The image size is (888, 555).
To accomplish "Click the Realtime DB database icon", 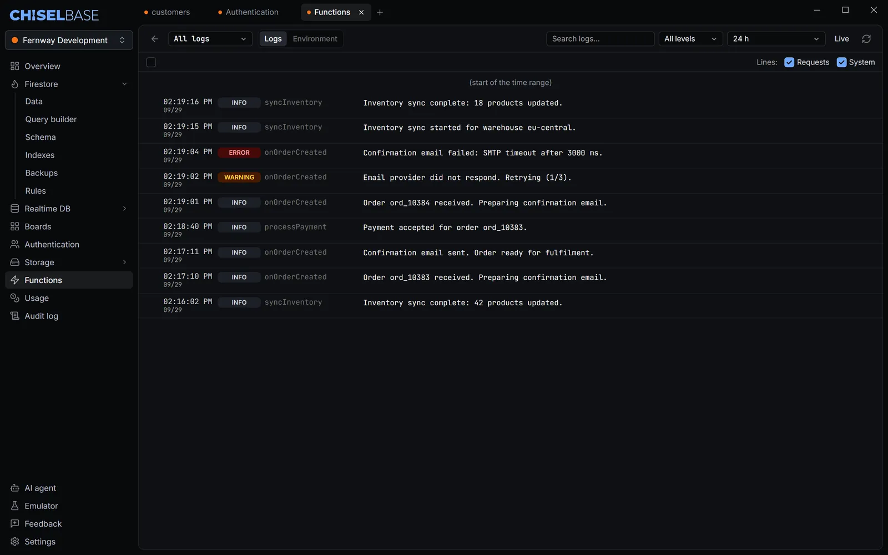I will pyautogui.click(x=15, y=209).
